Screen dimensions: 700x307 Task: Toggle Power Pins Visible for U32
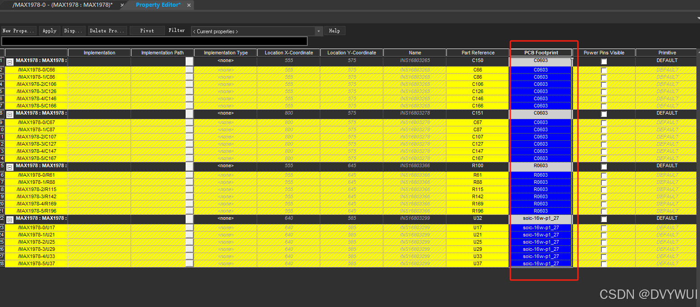(x=604, y=219)
